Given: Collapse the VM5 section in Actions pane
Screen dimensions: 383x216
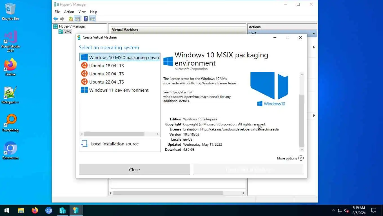Looking at the screenshot, I should [314, 34].
